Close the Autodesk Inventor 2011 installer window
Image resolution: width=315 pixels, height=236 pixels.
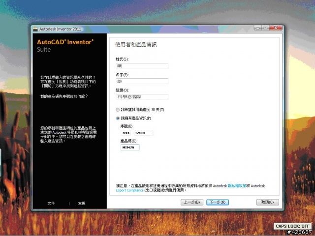tap(276, 28)
